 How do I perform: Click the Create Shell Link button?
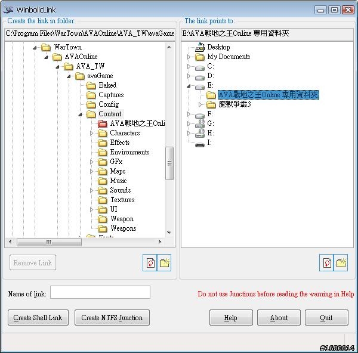tap(38, 317)
